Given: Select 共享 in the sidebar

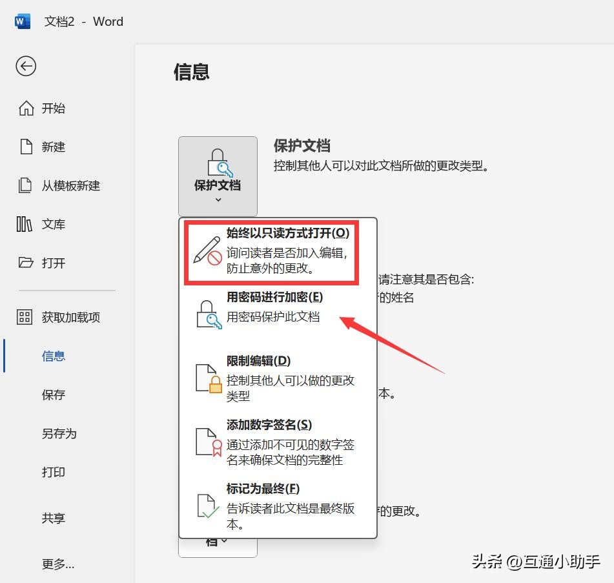Looking at the screenshot, I should point(54,518).
